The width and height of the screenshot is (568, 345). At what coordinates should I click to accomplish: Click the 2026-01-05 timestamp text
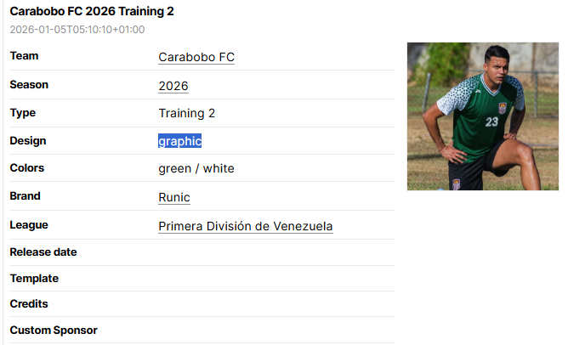pyautogui.click(x=77, y=30)
